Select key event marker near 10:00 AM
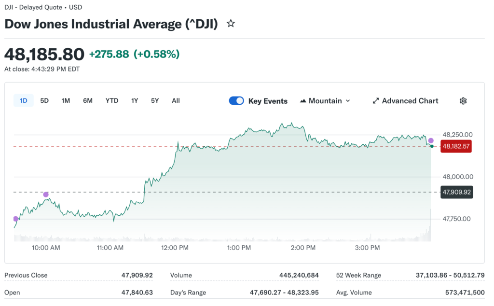This screenshot has height=306, width=494. (46, 195)
